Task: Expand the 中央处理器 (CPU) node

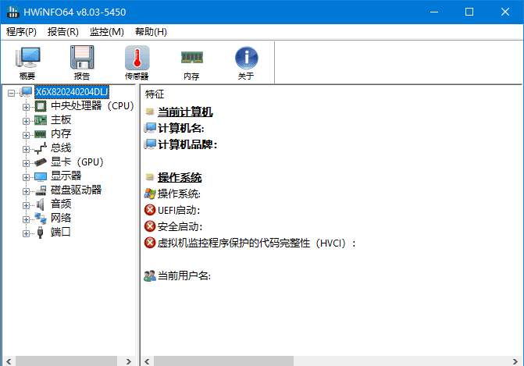Action: coord(26,107)
